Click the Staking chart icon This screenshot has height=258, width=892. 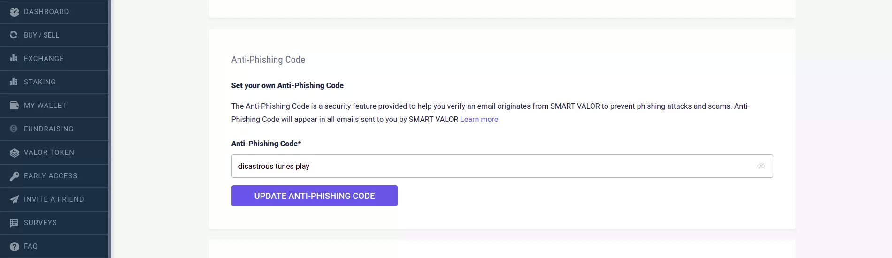(14, 82)
